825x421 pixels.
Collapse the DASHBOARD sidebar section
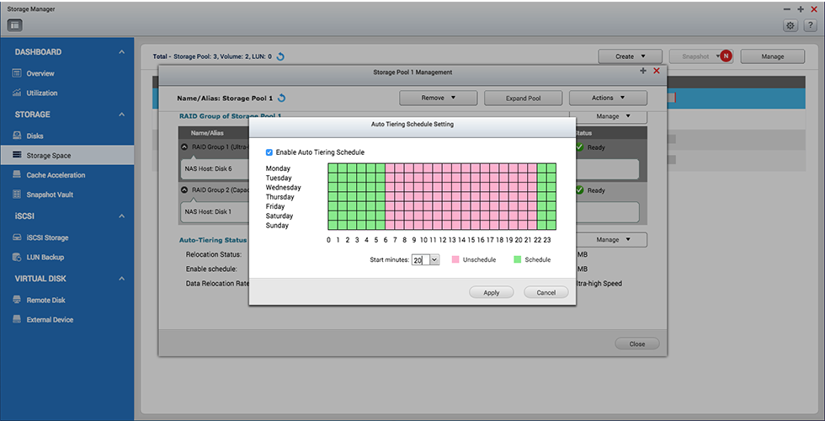[x=121, y=52]
